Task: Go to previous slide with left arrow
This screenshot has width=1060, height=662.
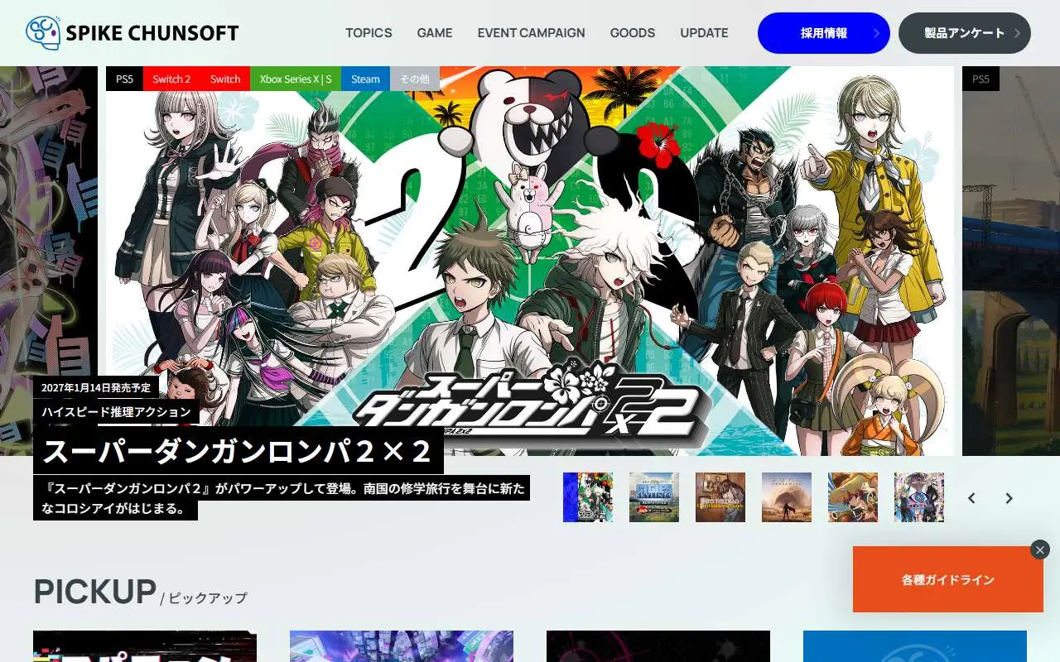Action: pyautogui.click(x=972, y=498)
